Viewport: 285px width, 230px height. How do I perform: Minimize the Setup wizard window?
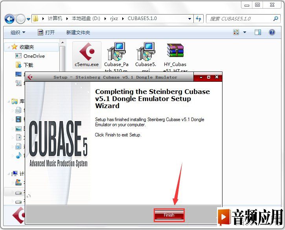[201, 77]
